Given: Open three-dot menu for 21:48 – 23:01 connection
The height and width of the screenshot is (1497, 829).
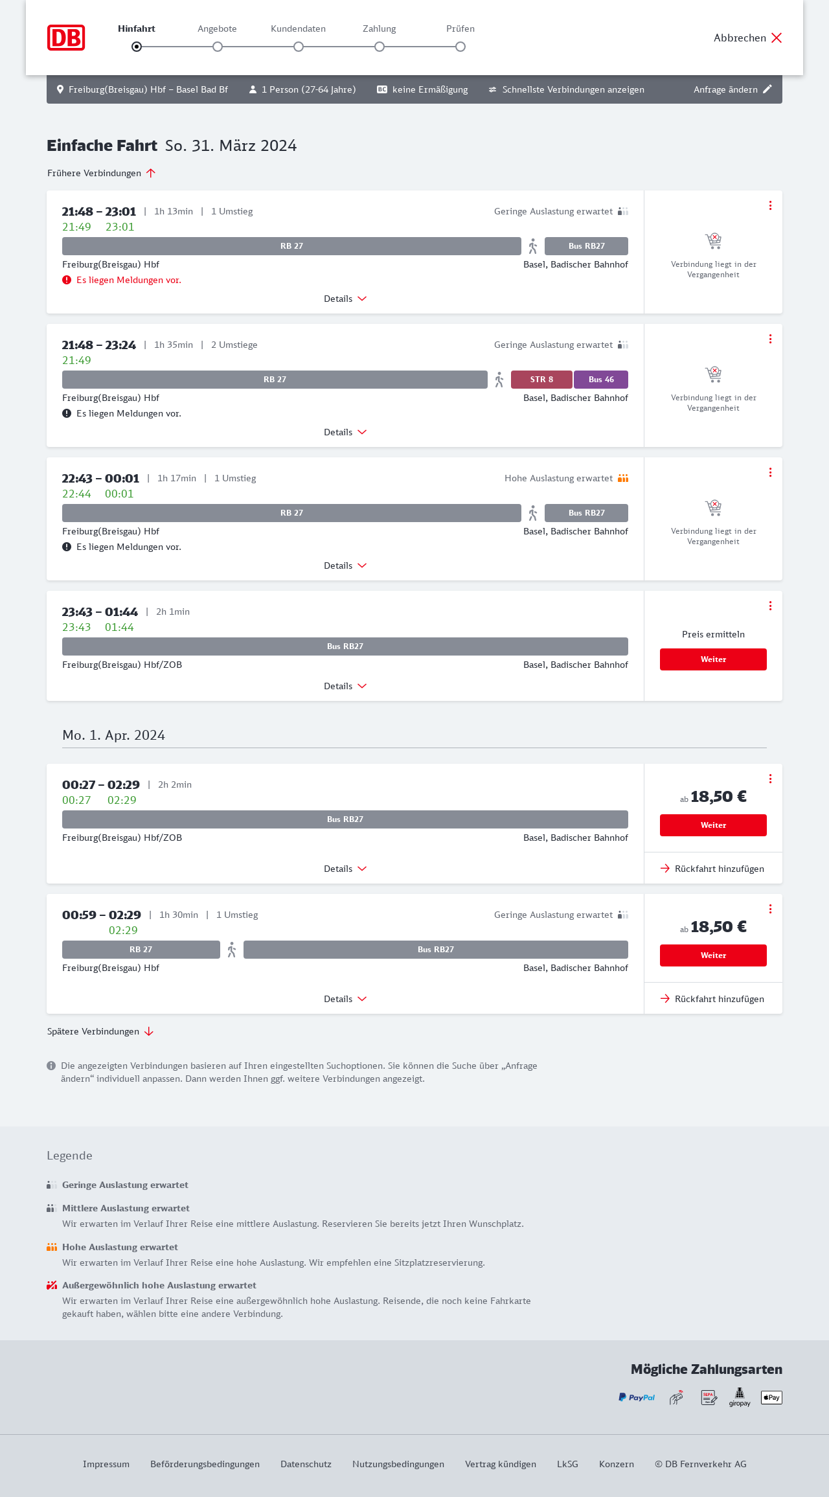Looking at the screenshot, I should (x=770, y=205).
